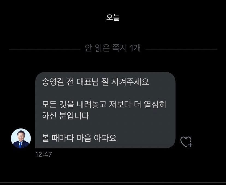Click the word 열심히 in the message
The image size is (226, 185).
tap(155, 104)
